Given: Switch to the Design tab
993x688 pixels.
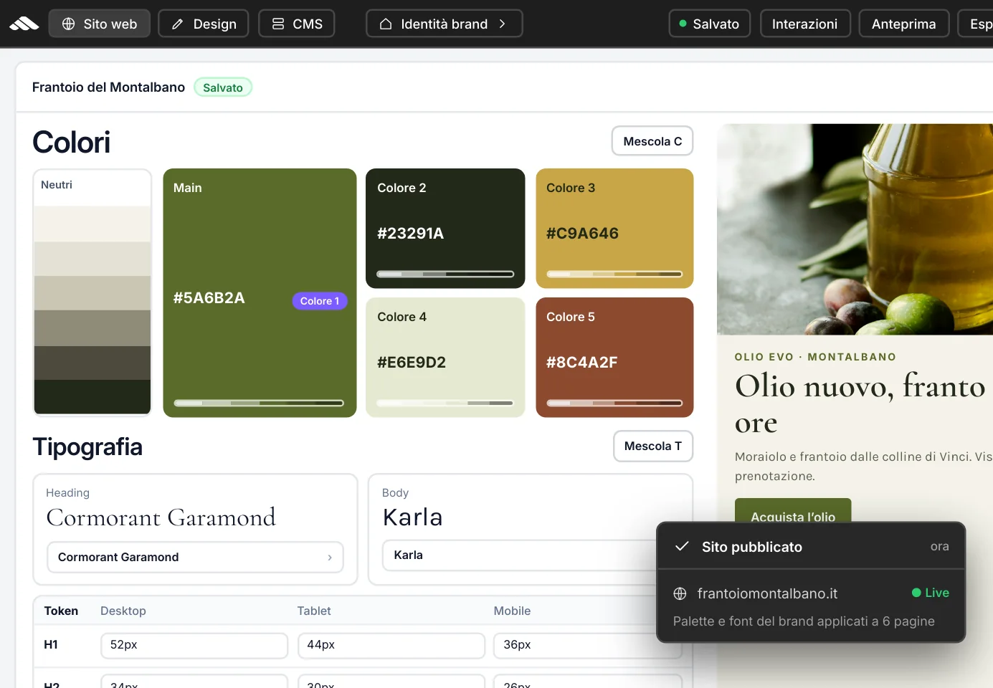Looking at the screenshot, I should [x=204, y=24].
